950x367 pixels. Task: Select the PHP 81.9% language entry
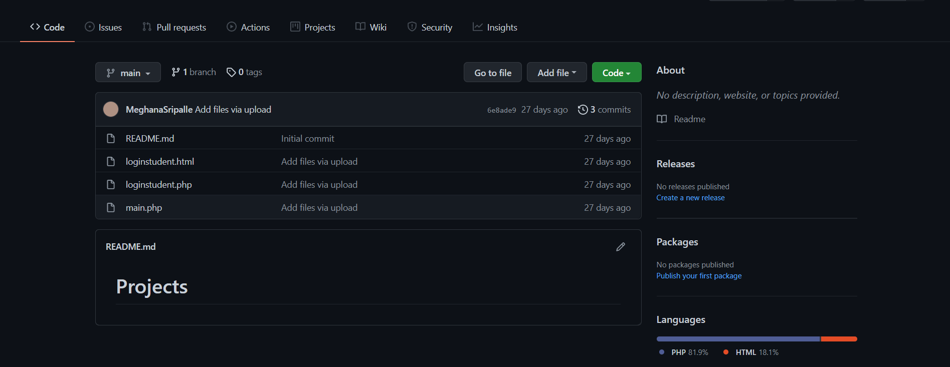[684, 352]
